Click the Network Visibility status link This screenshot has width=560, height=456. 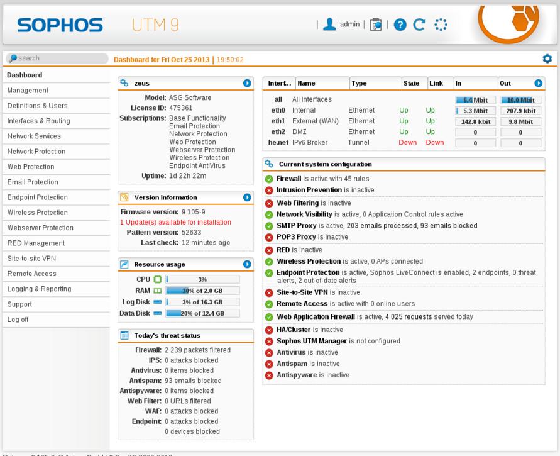click(x=305, y=214)
